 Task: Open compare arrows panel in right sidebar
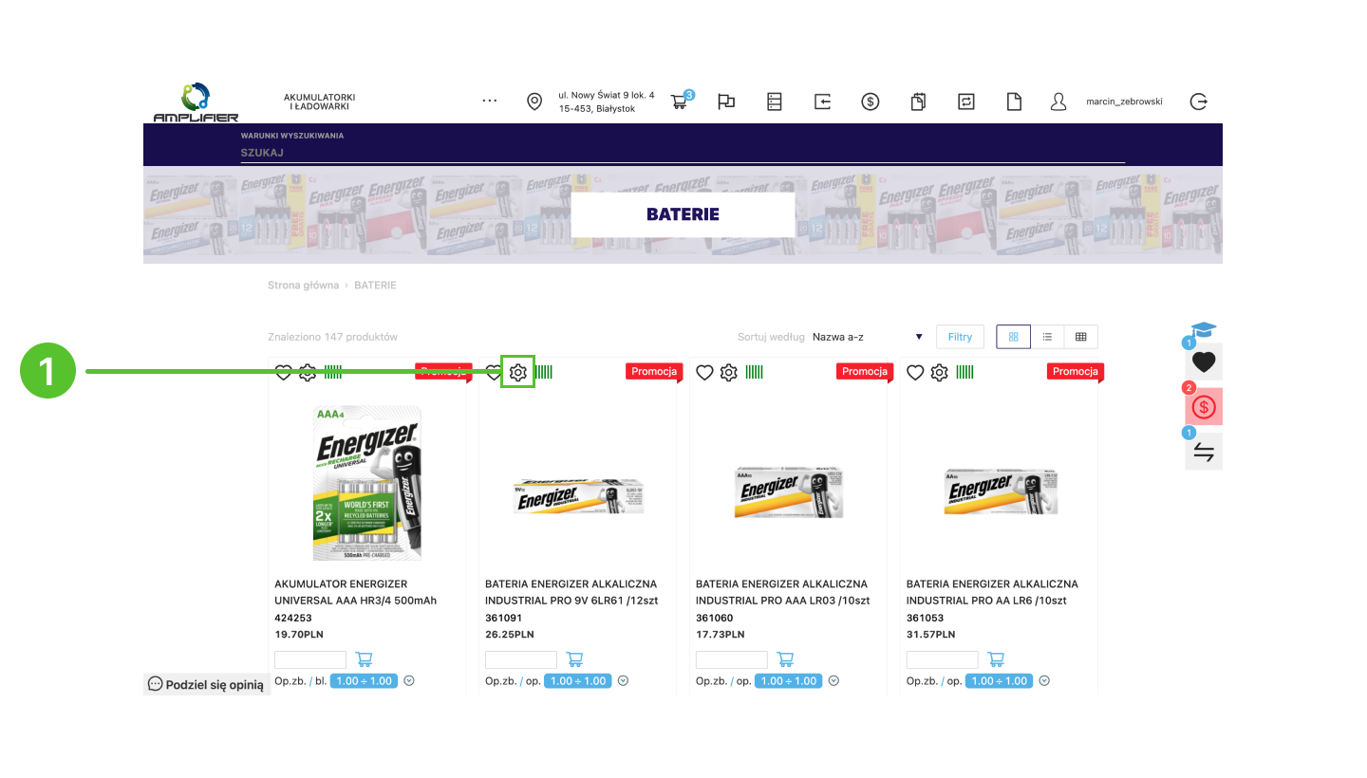[1204, 452]
